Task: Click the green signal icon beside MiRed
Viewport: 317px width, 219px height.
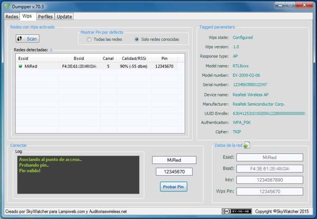Action: pos(20,66)
